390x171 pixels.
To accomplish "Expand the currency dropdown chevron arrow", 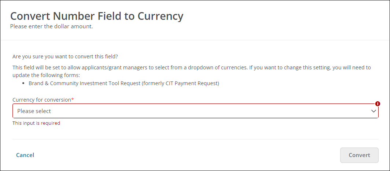I will (374, 111).
